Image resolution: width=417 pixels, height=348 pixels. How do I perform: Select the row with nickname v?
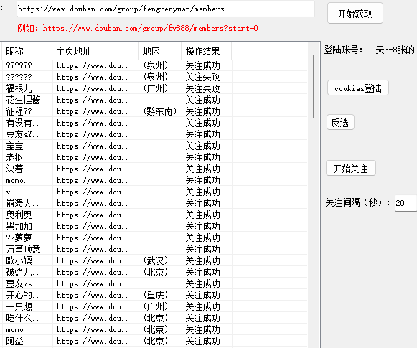pyautogui.click(x=154, y=192)
